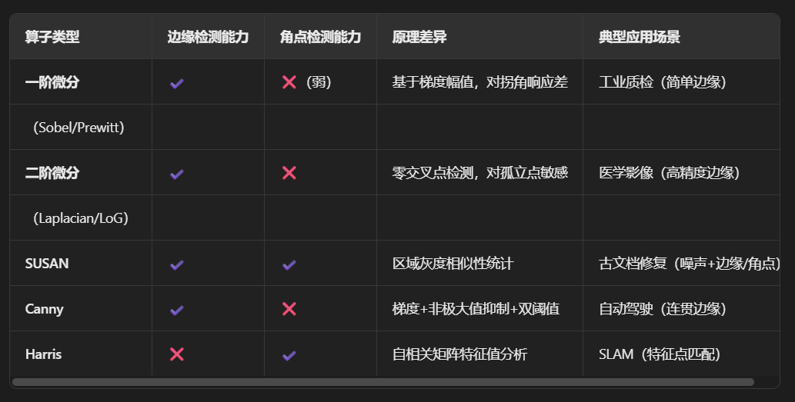Click the Canny corner detection cross
The height and width of the screenshot is (402, 795).
tap(289, 309)
